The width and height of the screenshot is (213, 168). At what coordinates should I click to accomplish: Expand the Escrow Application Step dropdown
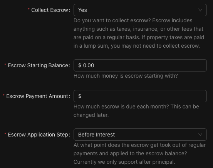click(x=140, y=135)
